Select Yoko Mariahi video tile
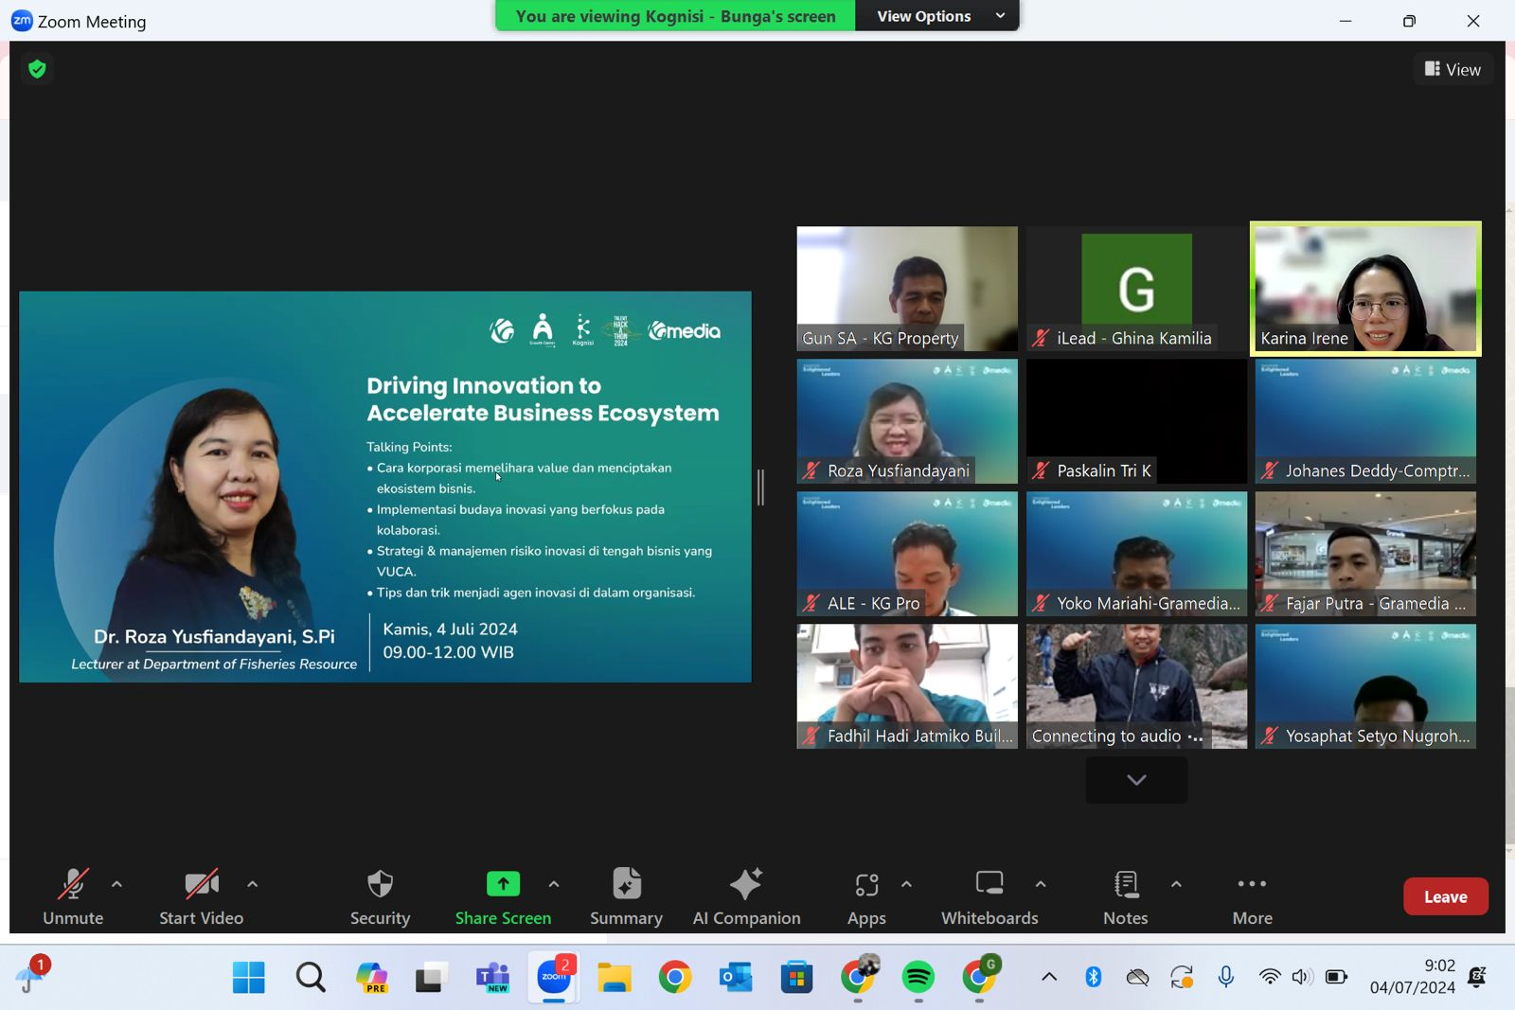This screenshot has width=1515, height=1010. pyautogui.click(x=1136, y=554)
